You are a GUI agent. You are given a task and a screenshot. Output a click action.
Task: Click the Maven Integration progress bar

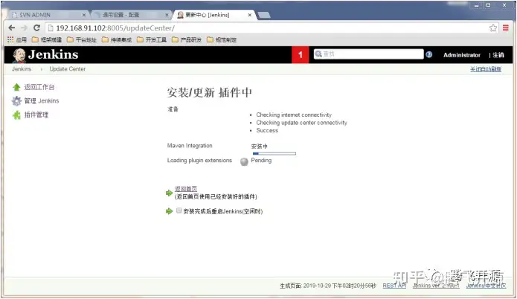(274, 154)
